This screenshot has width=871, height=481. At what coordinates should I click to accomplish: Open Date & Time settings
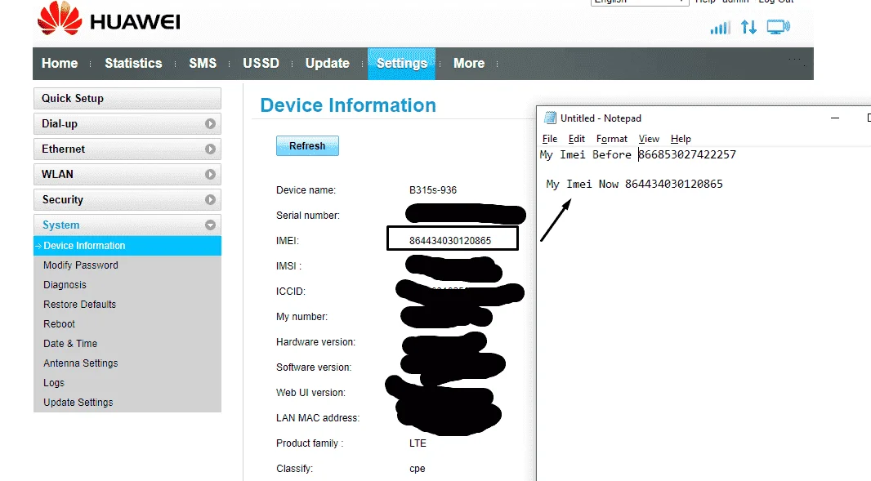point(70,344)
